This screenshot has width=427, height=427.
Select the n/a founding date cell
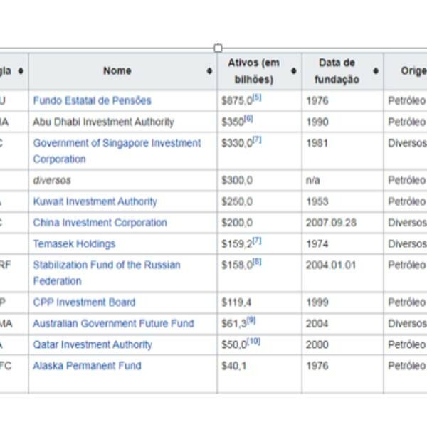[342, 181]
